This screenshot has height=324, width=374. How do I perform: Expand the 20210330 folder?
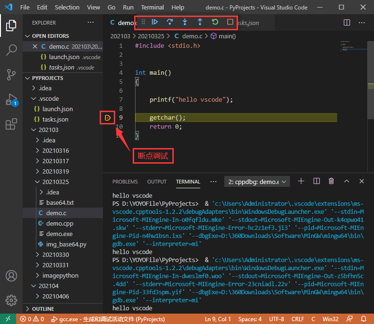pos(37,255)
